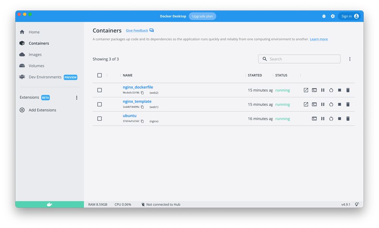Click the Docker whale icon in status bar
The image size is (379, 228).
tap(50, 205)
